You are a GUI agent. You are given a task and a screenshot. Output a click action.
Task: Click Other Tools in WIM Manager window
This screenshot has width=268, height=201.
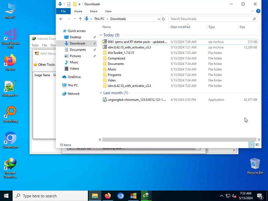pos(44,64)
